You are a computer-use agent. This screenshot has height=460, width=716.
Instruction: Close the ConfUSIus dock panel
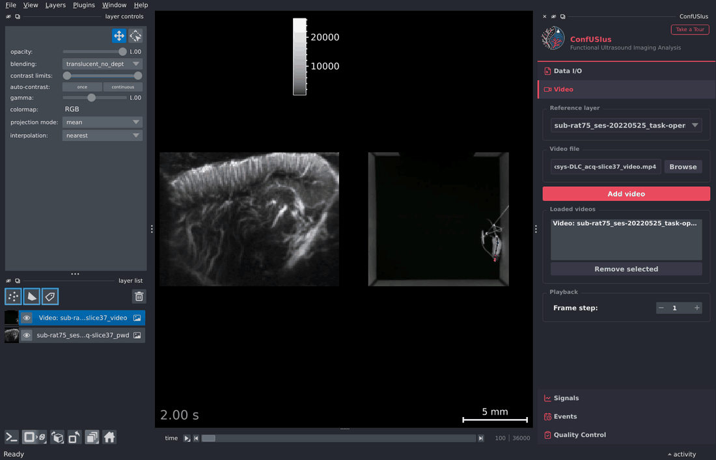(544, 16)
